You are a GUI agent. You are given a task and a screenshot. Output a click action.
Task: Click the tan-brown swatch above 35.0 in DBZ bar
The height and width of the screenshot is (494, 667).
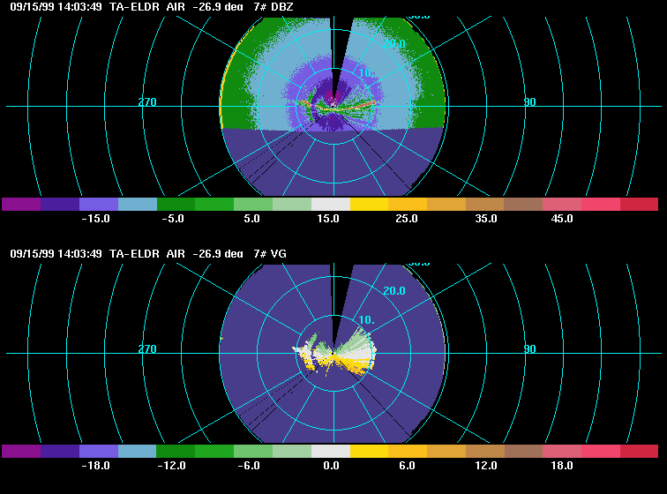pyautogui.click(x=485, y=205)
